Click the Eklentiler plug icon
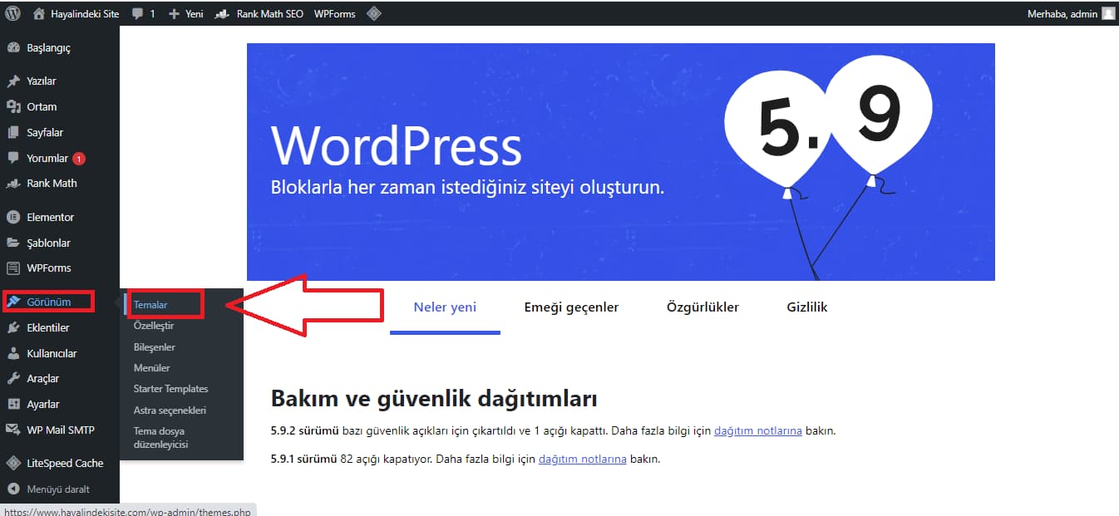 coord(13,327)
